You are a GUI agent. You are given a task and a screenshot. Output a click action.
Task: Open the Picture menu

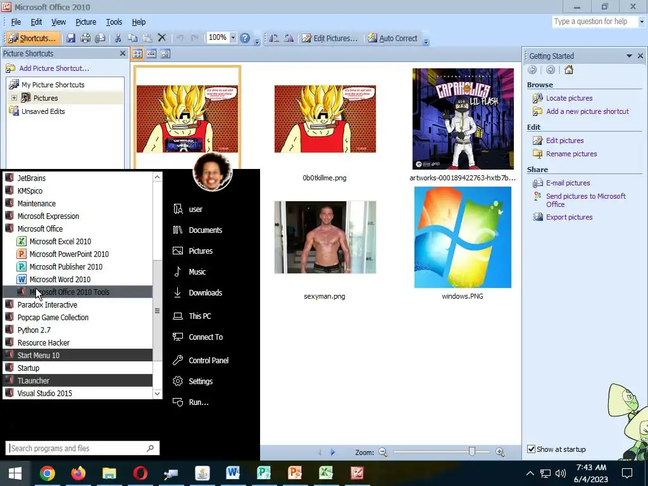(85, 22)
